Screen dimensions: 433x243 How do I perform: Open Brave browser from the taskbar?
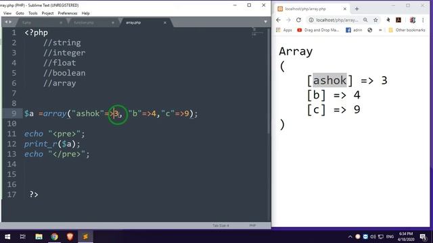click(70, 236)
